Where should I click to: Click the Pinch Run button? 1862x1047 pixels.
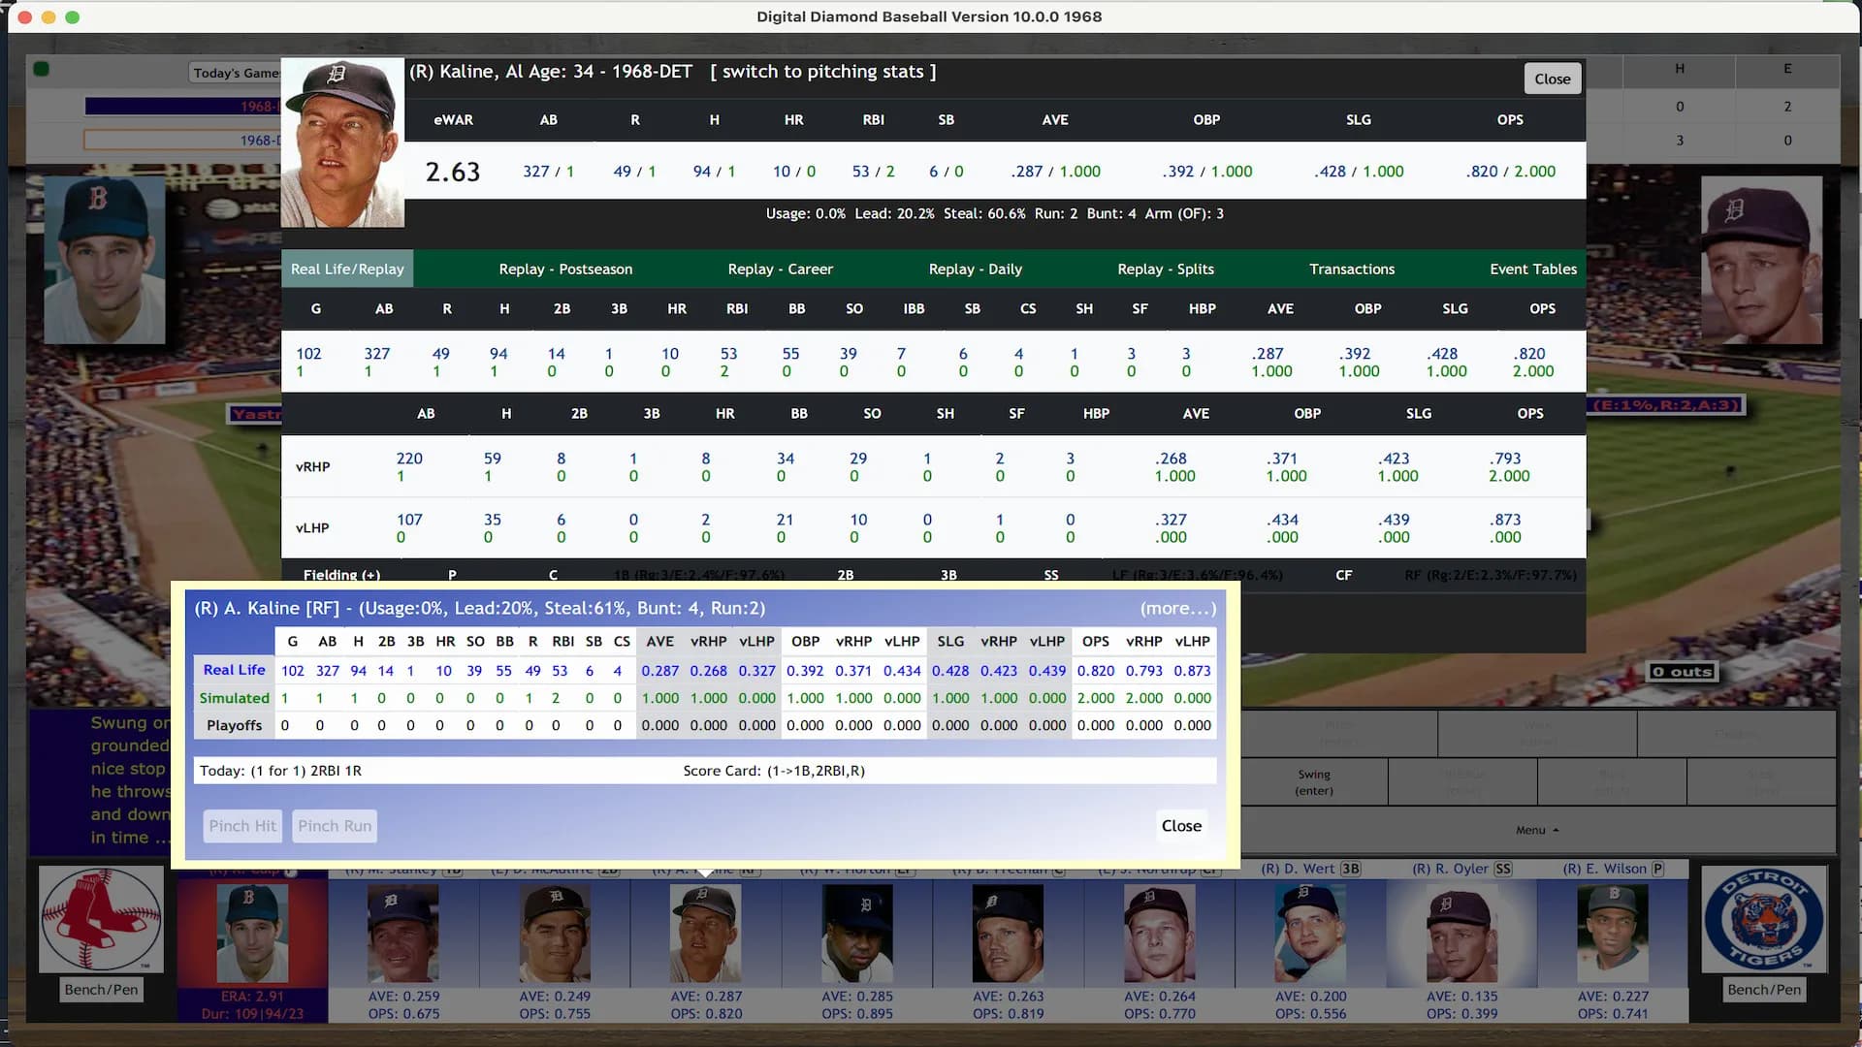tap(335, 826)
